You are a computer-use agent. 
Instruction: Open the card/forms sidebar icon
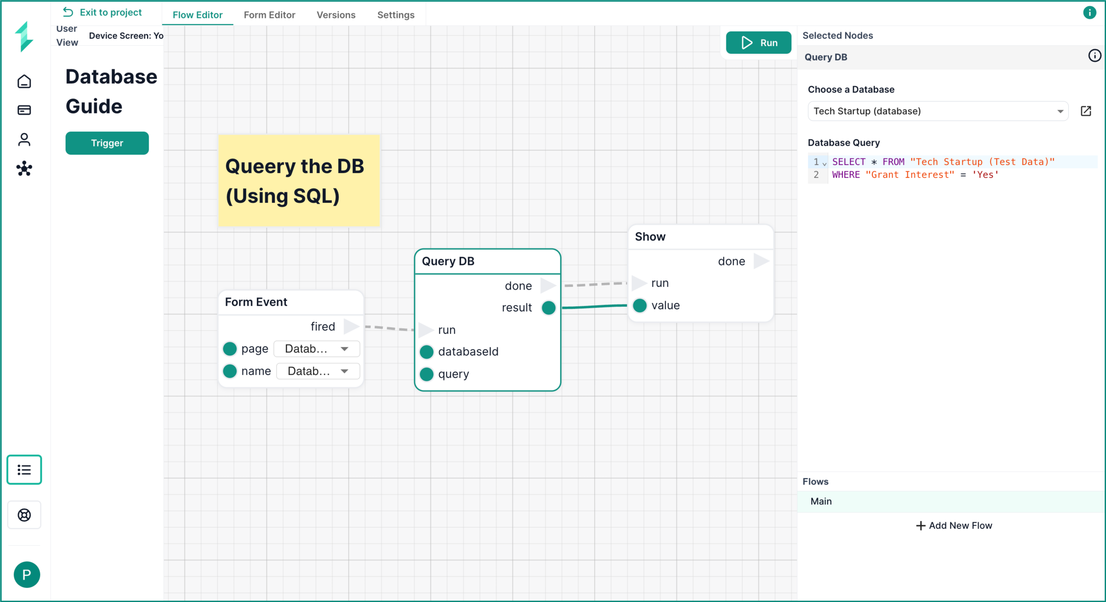coord(24,110)
